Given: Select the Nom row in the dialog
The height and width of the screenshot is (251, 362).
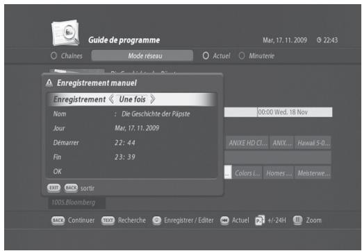Looking at the screenshot, I should click(x=132, y=114).
